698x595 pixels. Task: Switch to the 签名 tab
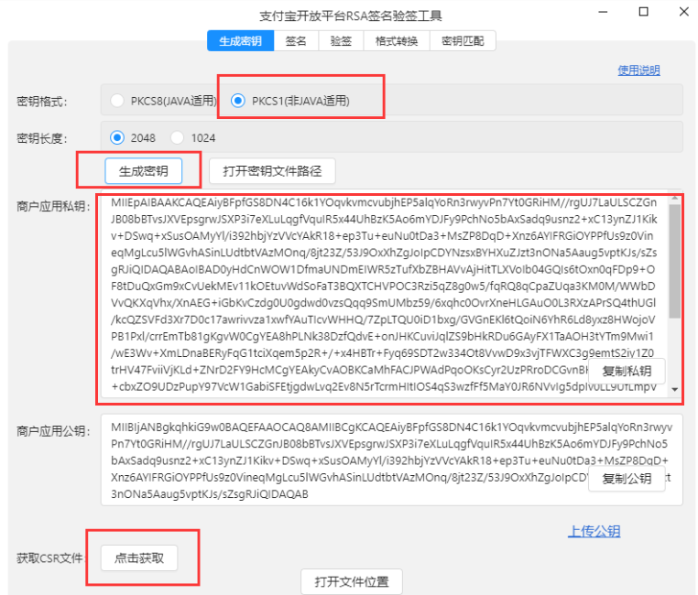click(x=296, y=40)
